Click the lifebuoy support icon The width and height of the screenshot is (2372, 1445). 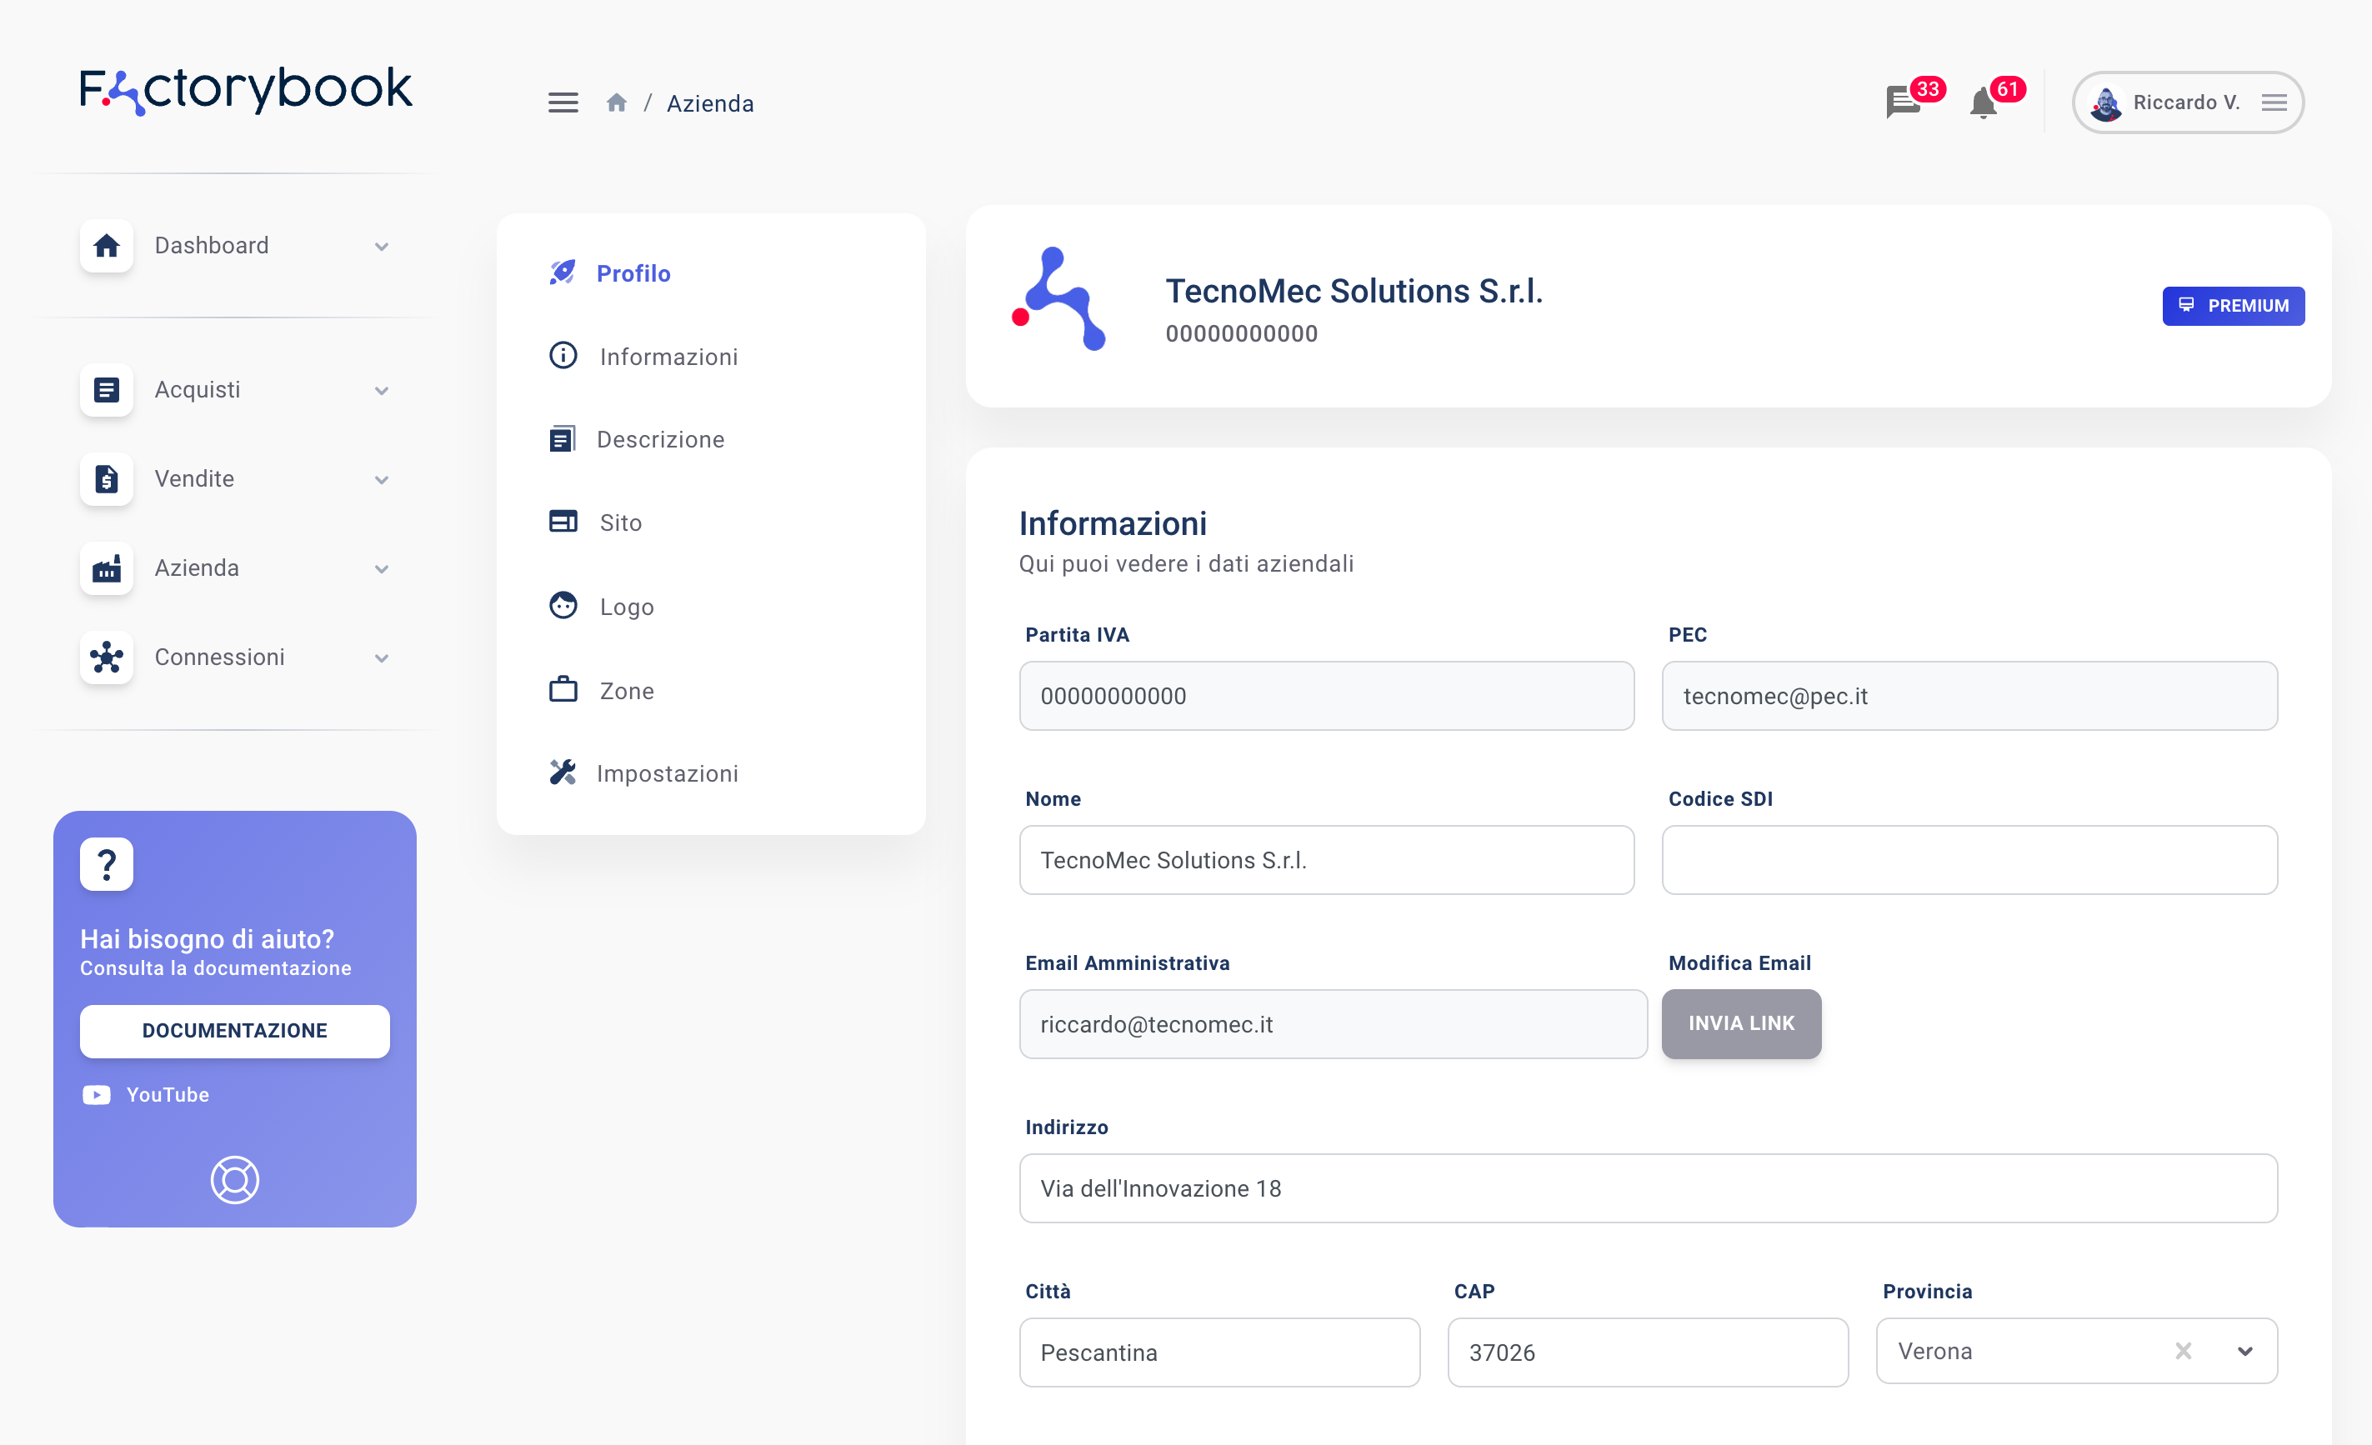click(x=235, y=1179)
